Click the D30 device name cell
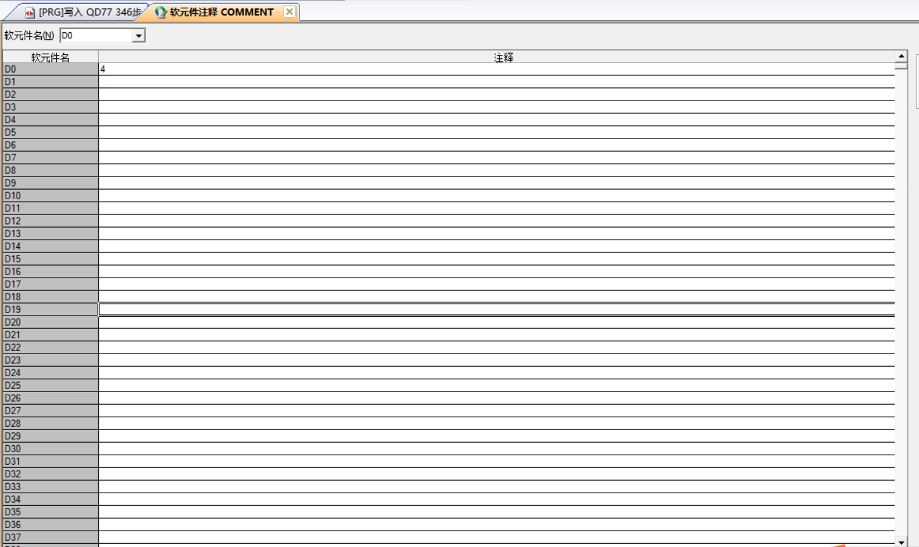The height and width of the screenshot is (547, 919). [50, 448]
